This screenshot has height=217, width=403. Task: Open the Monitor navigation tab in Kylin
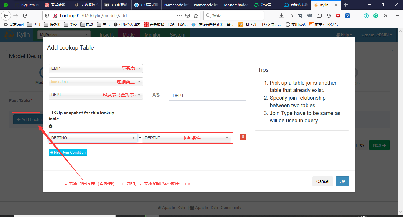[153, 35]
